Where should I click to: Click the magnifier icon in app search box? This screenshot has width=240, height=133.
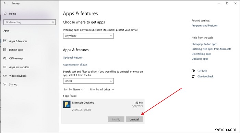[x=111, y=81]
